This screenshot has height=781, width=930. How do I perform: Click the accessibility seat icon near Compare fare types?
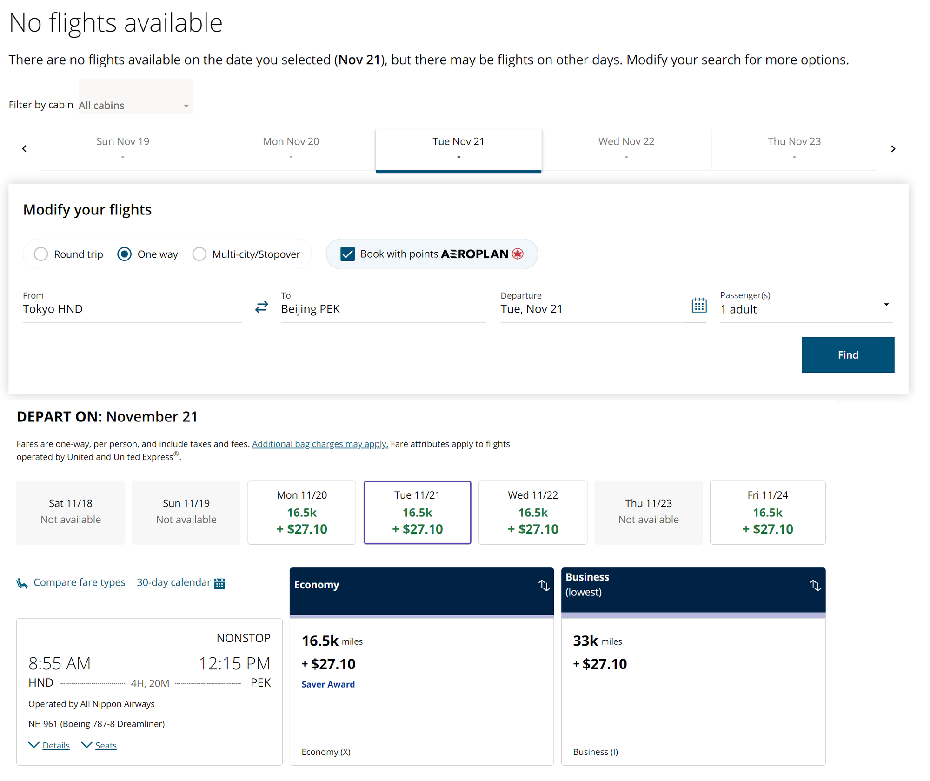(x=22, y=582)
